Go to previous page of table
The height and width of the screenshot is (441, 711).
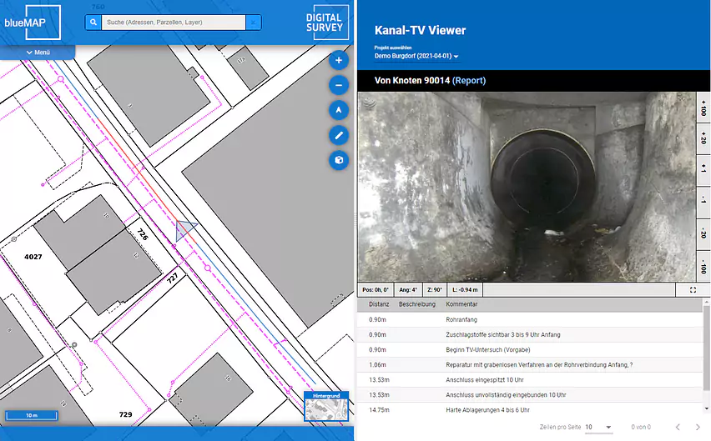click(678, 428)
